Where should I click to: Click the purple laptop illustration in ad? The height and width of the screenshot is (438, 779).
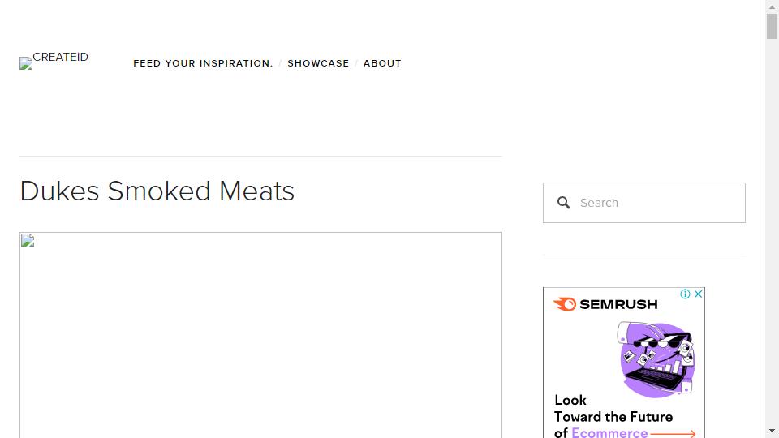(x=656, y=359)
